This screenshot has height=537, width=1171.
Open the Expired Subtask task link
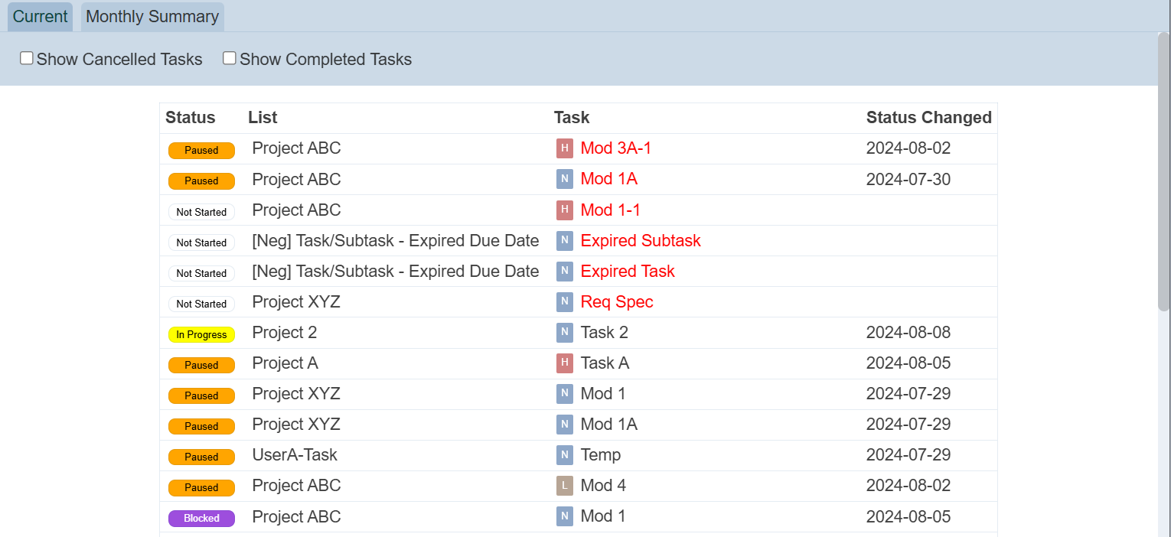point(641,241)
